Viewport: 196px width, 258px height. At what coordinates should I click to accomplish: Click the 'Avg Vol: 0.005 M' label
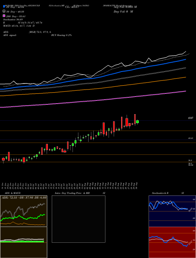coord(125,7)
